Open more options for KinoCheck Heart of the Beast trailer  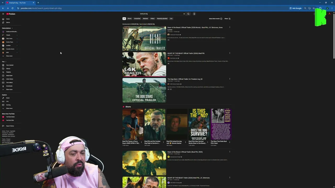[230, 53]
